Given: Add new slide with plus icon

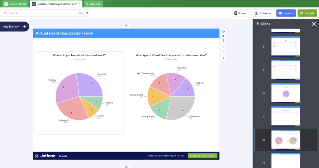Looking at the screenshot, I should 223,58.
